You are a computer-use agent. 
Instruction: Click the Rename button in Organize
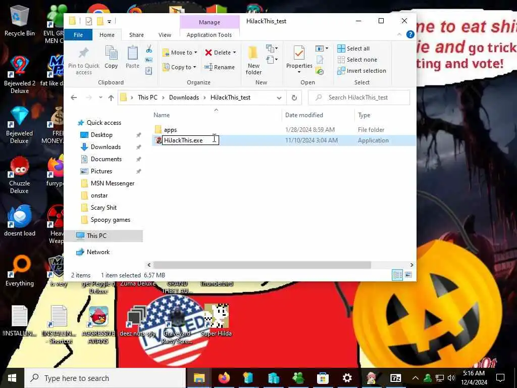220,67
